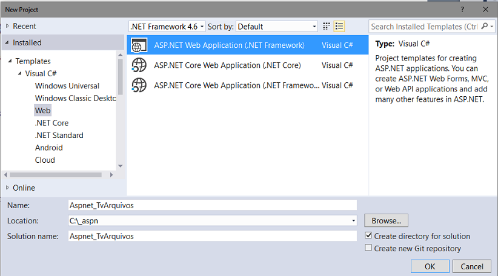Collapse the Installed section

coord(7,42)
